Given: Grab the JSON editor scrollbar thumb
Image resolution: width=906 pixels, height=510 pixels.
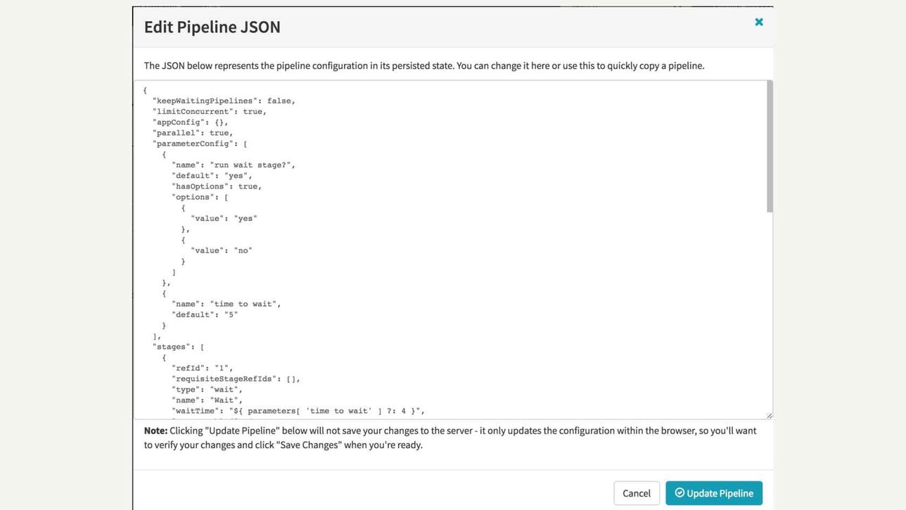Looking at the screenshot, I should click(x=770, y=146).
